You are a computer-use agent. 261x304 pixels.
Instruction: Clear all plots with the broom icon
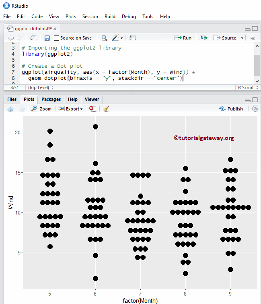click(x=106, y=109)
